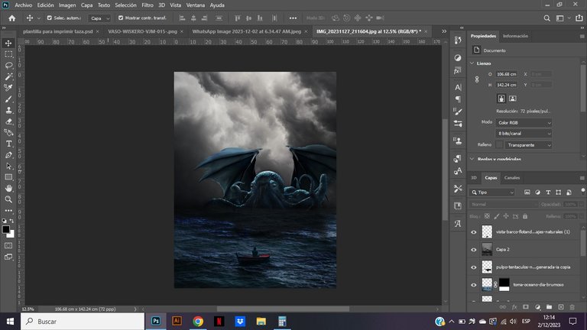Switch to VASO-WISKERO-VJM-015 document tab
This screenshot has width=587, height=330.
(x=143, y=31)
